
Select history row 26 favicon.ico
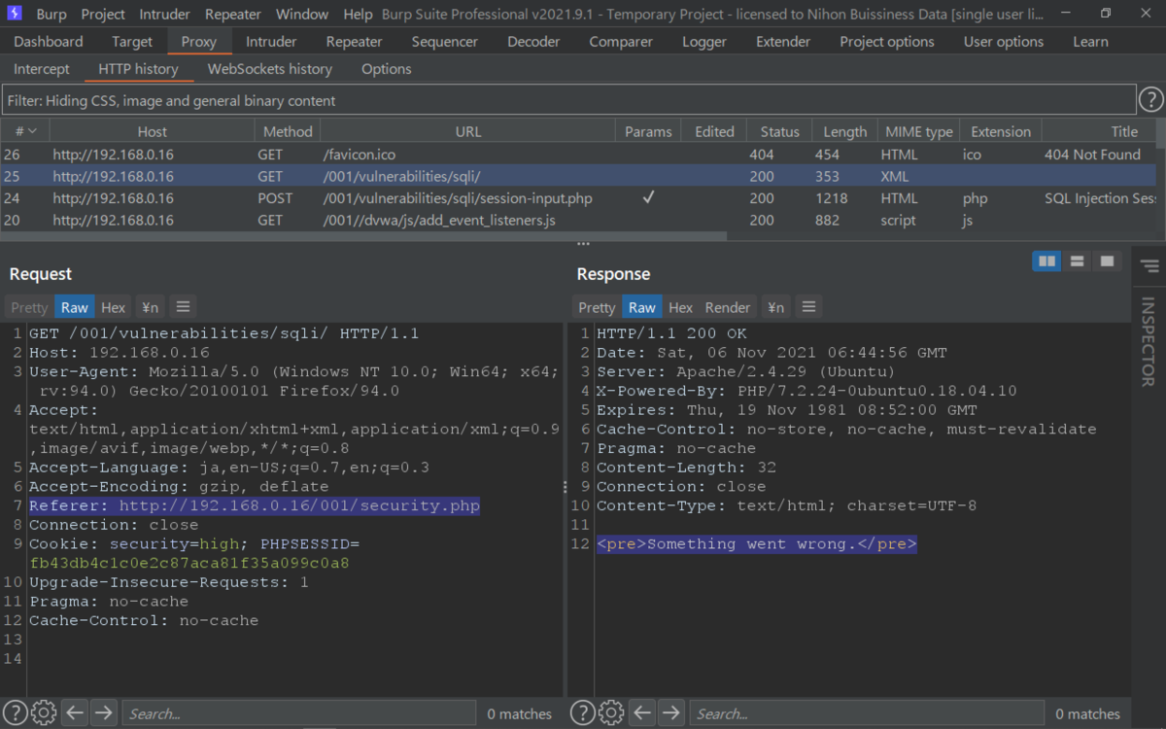click(x=578, y=155)
